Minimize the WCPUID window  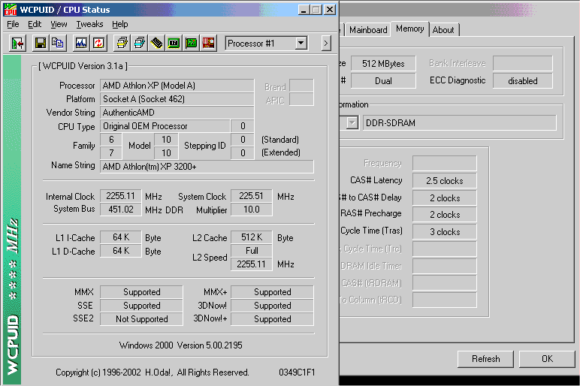pyautogui.click(x=304, y=10)
